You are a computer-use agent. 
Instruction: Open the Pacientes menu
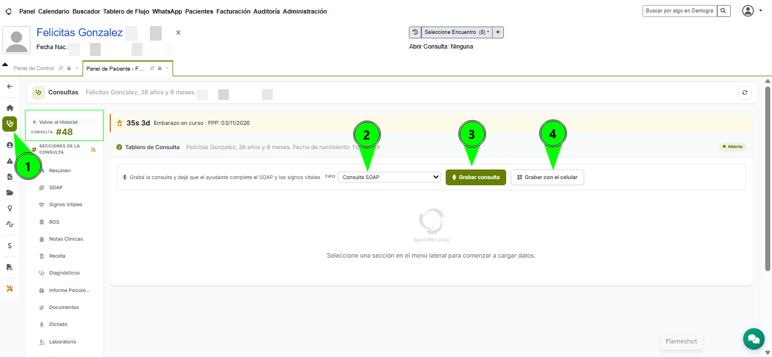[199, 11]
